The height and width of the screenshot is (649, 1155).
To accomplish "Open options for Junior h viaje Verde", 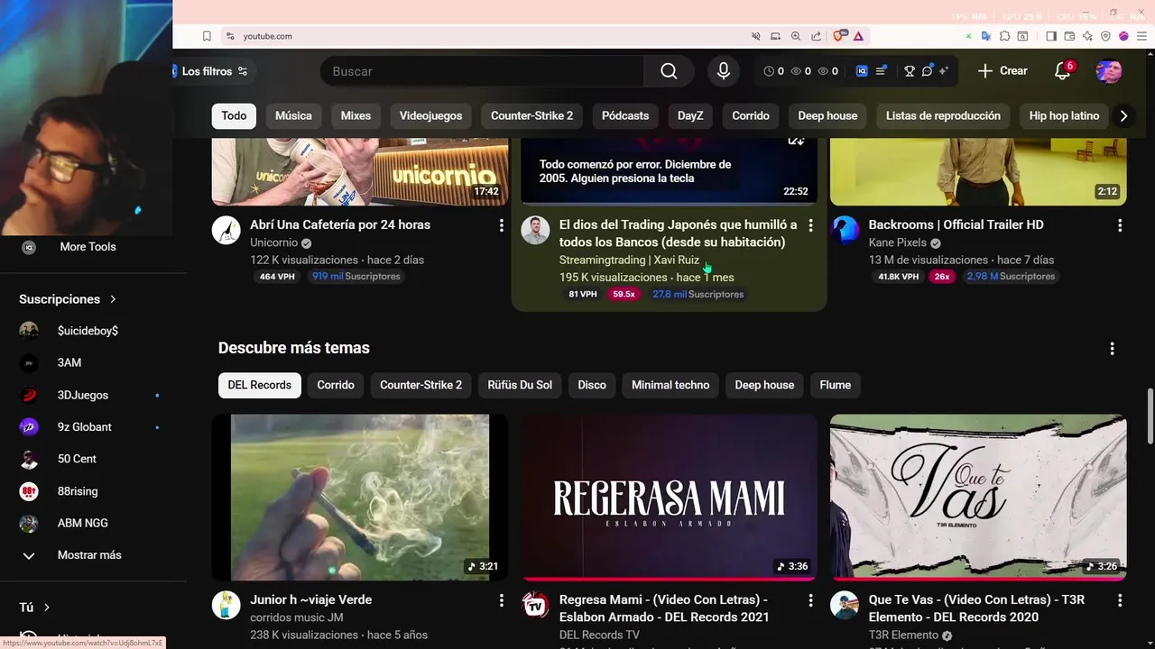I will click(x=502, y=600).
